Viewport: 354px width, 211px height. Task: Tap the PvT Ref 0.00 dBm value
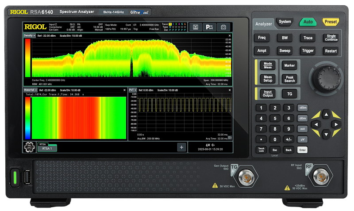click(146, 90)
